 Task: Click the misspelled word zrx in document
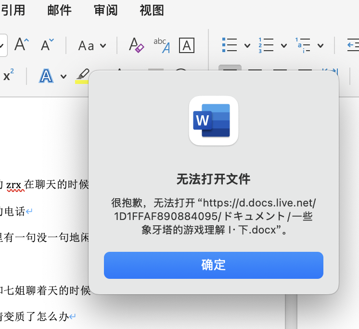[14, 185]
